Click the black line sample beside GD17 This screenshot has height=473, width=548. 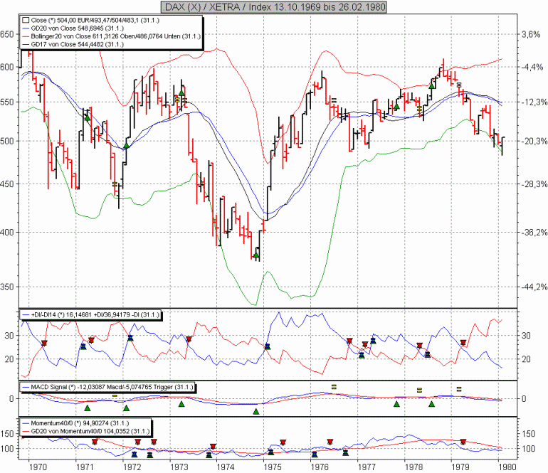pos(26,44)
